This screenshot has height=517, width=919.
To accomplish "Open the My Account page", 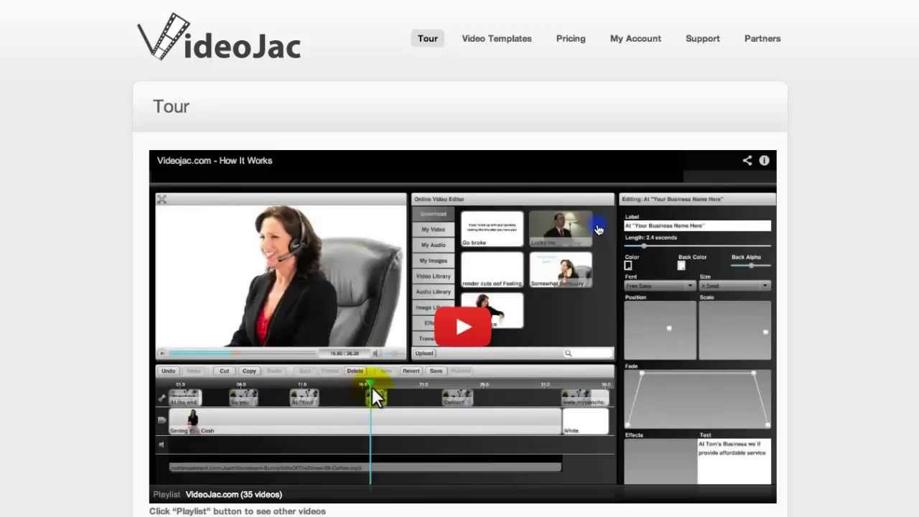I will 635,39.
